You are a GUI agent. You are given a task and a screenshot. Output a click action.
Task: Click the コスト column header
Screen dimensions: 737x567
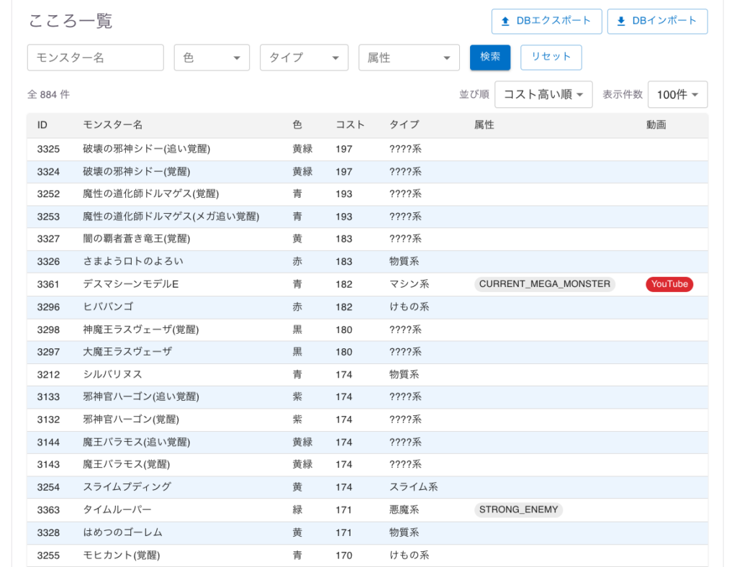click(x=350, y=124)
